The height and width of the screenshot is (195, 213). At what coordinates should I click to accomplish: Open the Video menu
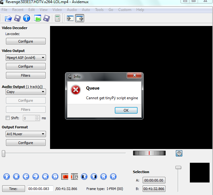click(57, 10)
